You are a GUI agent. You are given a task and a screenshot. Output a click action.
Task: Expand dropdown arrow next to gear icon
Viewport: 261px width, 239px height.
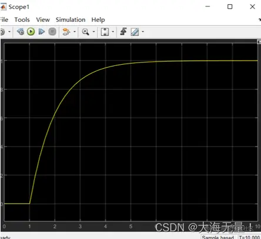[x=9, y=32]
